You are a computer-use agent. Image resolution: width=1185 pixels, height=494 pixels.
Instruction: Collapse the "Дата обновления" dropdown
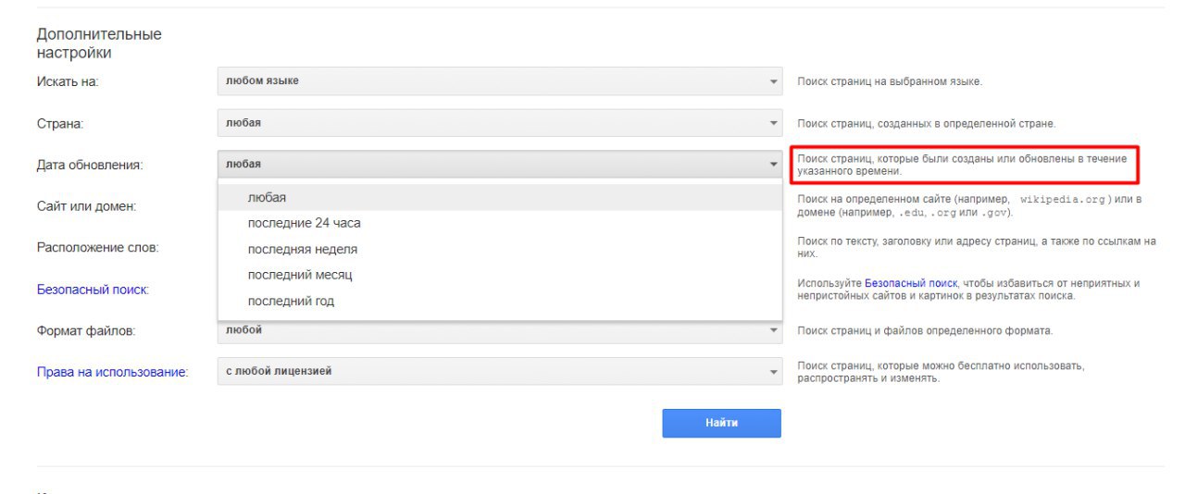[x=500, y=165]
